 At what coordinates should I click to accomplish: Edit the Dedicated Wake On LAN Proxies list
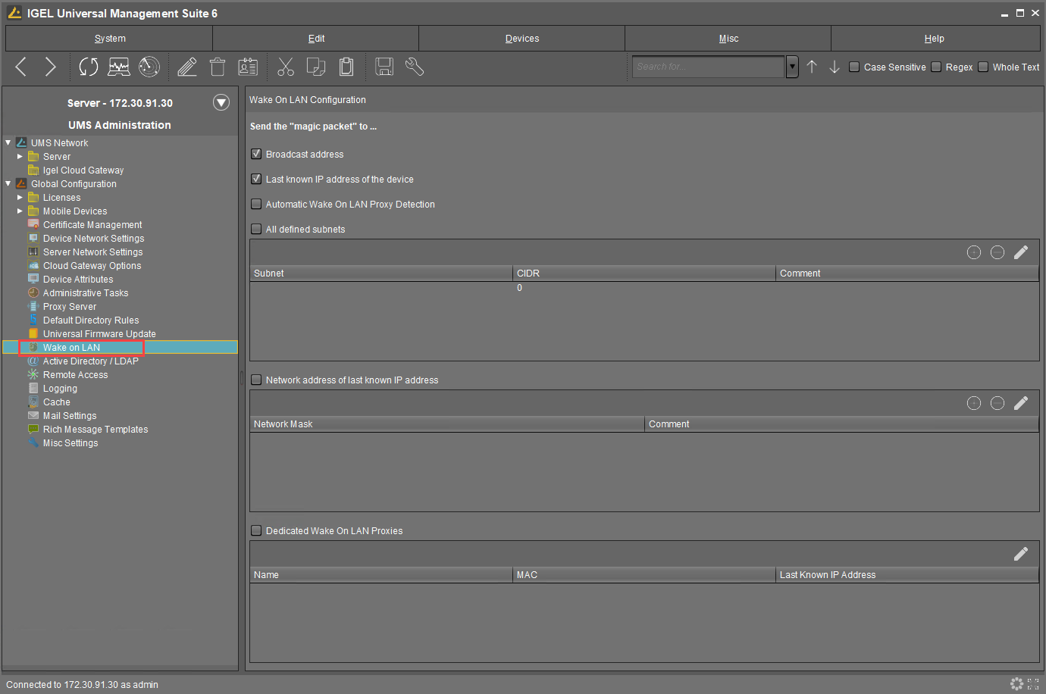pyautogui.click(x=1021, y=554)
